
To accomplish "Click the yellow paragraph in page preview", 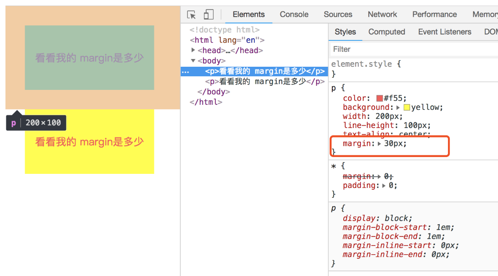I will pyautogui.click(x=90, y=142).
